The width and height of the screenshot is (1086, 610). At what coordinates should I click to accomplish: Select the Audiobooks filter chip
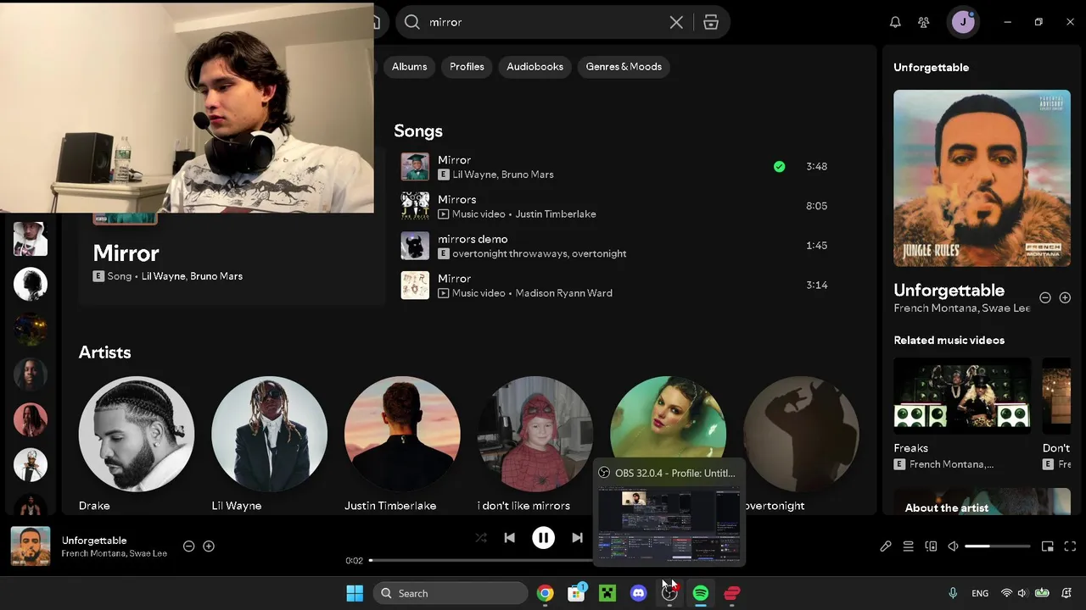535,67
